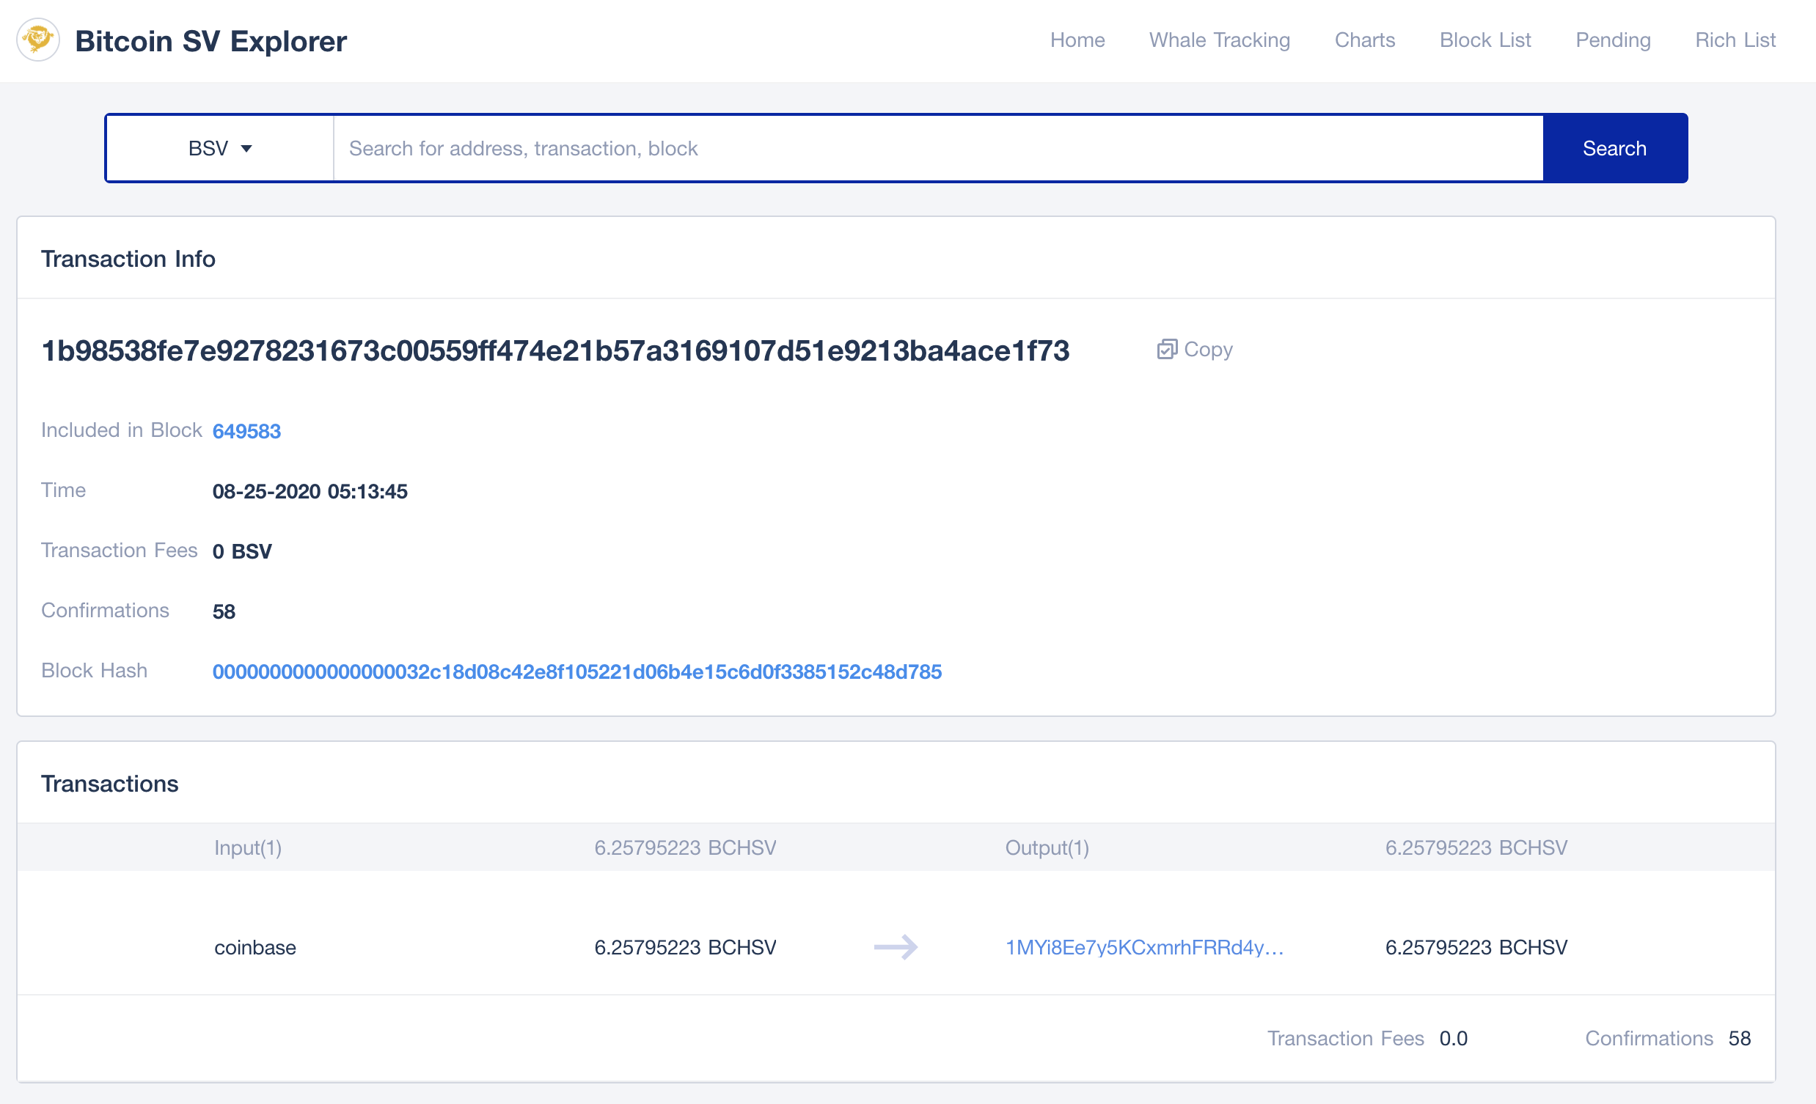Viewport: 1816px width, 1104px height.
Task: Click the Transaction Info heading
Action: [x=128, y=259]
